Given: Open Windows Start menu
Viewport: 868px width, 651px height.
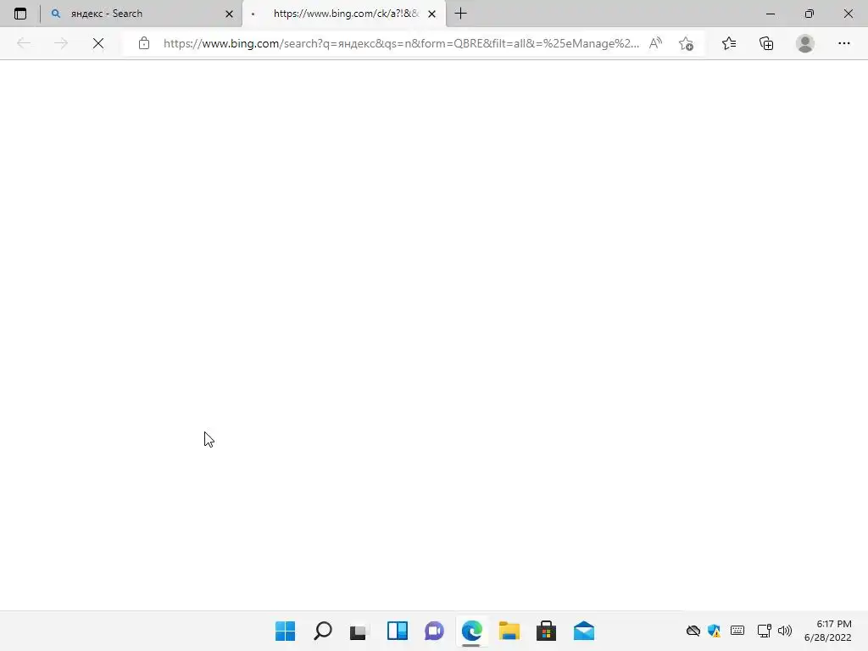Looking at the screenshot, I should [285, 631].
